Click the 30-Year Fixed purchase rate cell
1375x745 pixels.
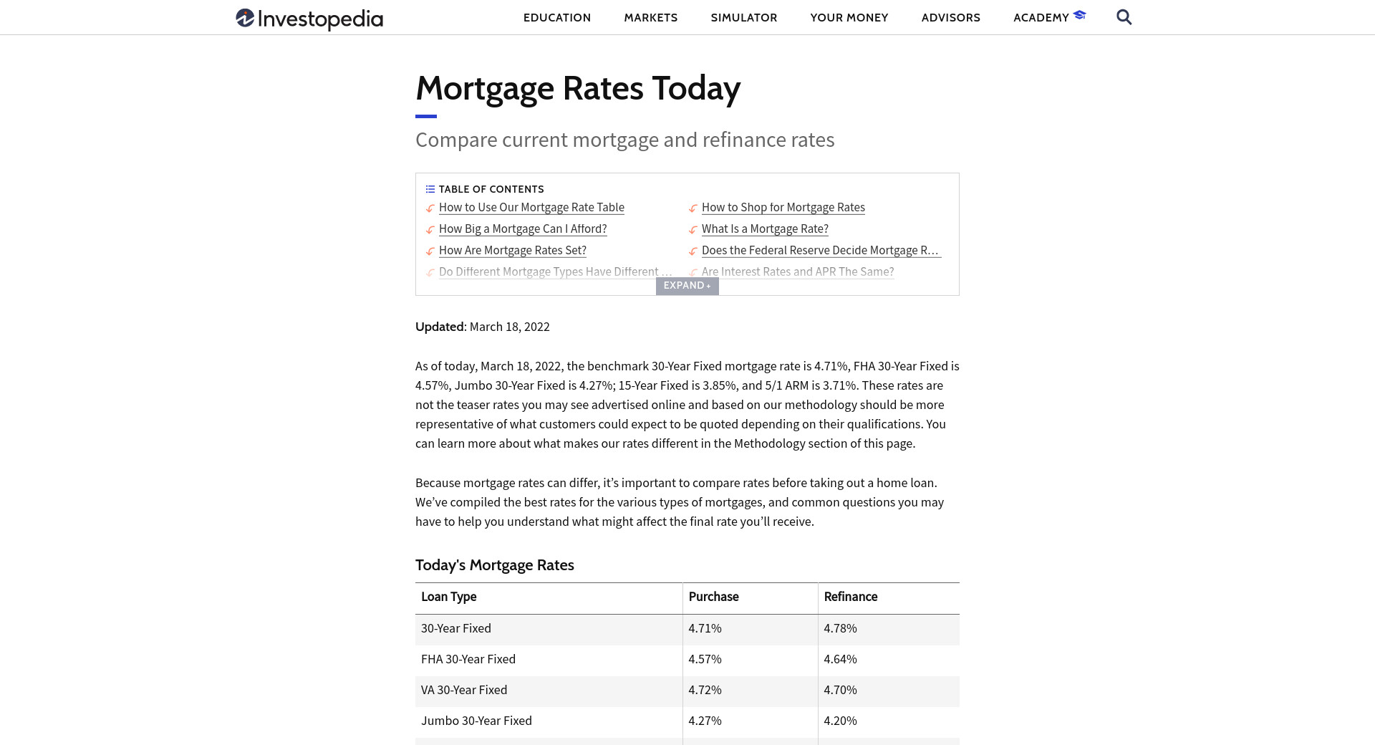click(705, 629)
